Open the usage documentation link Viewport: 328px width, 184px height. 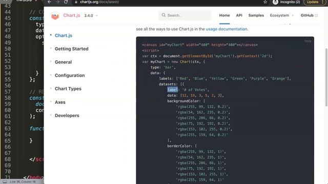click(x=227, y=29)
